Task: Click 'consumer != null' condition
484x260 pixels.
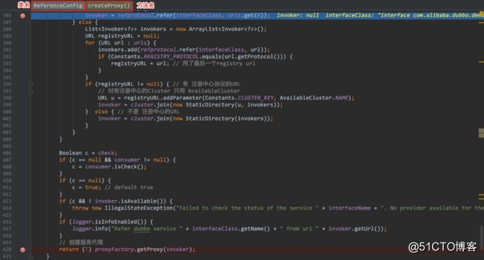Action: 140,160
